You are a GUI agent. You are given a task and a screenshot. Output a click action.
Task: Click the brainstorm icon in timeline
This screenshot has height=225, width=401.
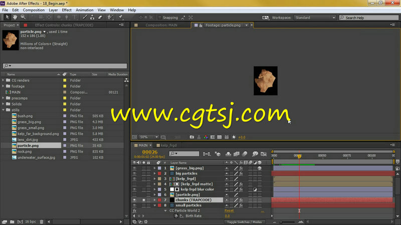[255, 154]
